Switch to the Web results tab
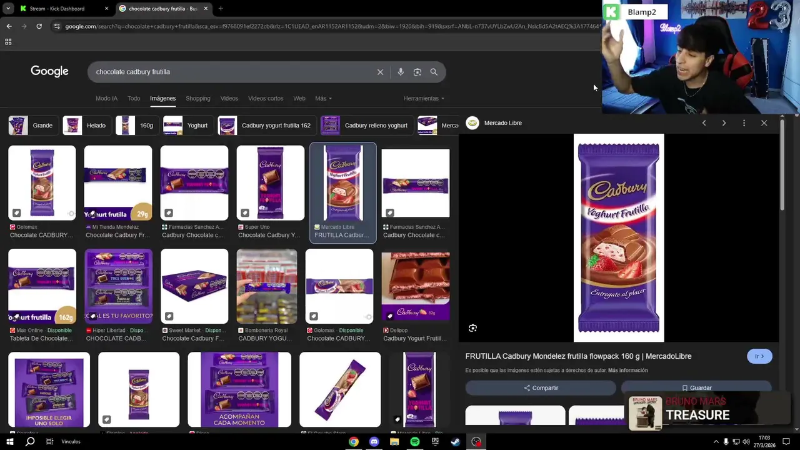The width and height of the screenshot is (800, 450). (x=299, y=98)
